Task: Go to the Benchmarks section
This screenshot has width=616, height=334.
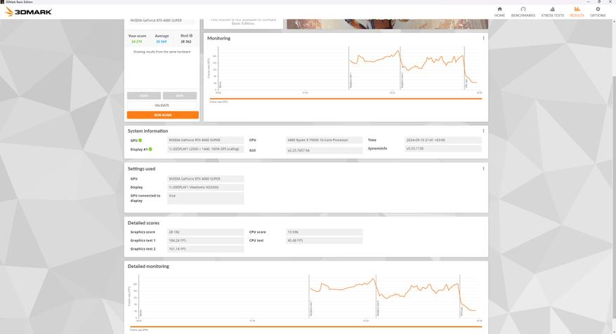Action: pyautogui.click(x=523, y=12)
